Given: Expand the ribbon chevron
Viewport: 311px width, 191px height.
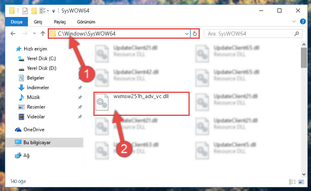Looking at the screenshot, I should pyautogui.click(x=294, y=21).
